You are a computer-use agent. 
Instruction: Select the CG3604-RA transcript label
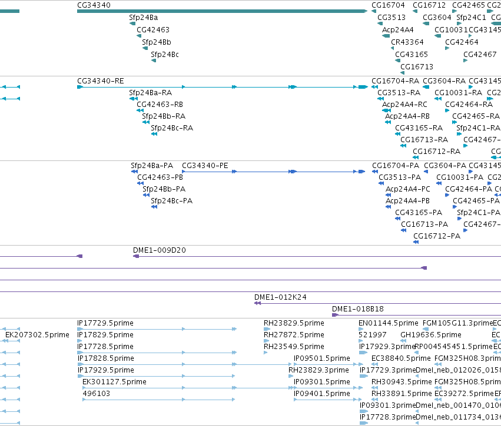444,81
